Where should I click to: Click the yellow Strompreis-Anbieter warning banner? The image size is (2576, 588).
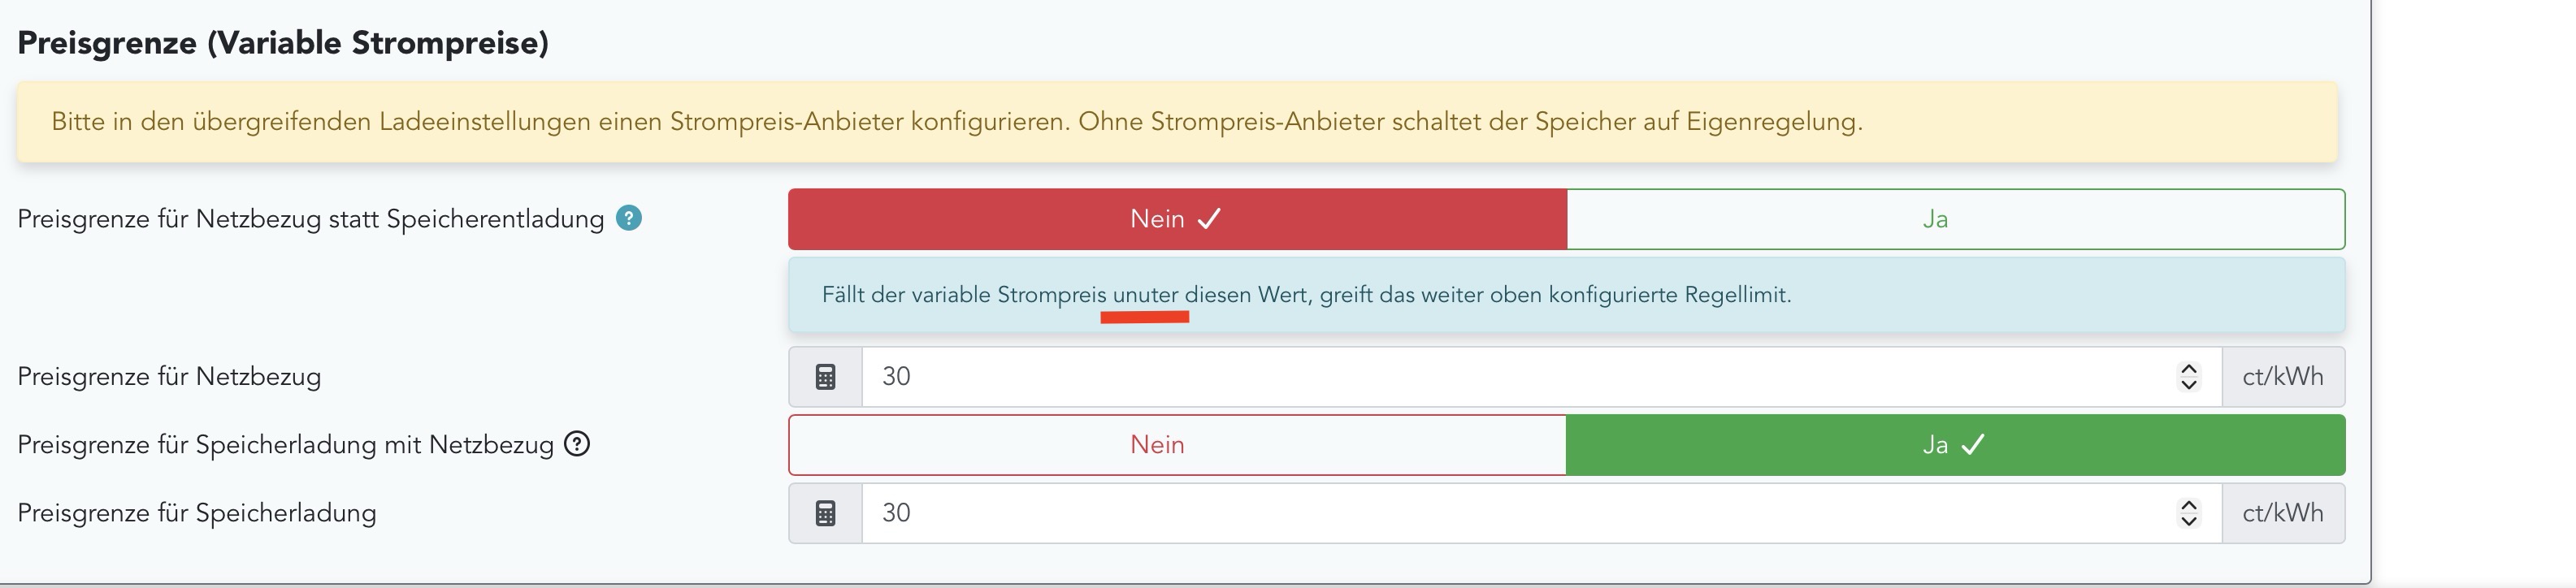click(x=1176, y=122)
